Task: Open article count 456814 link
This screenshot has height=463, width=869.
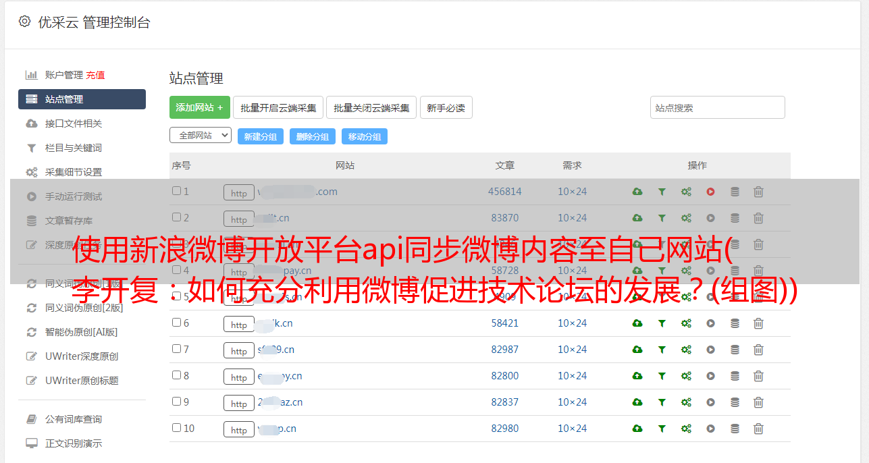Action: [x=505, y=192]
